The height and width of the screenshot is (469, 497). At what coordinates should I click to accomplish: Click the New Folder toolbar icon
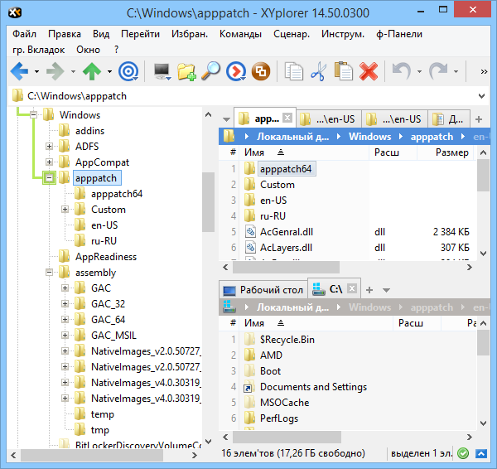click(x=187, y=72)
